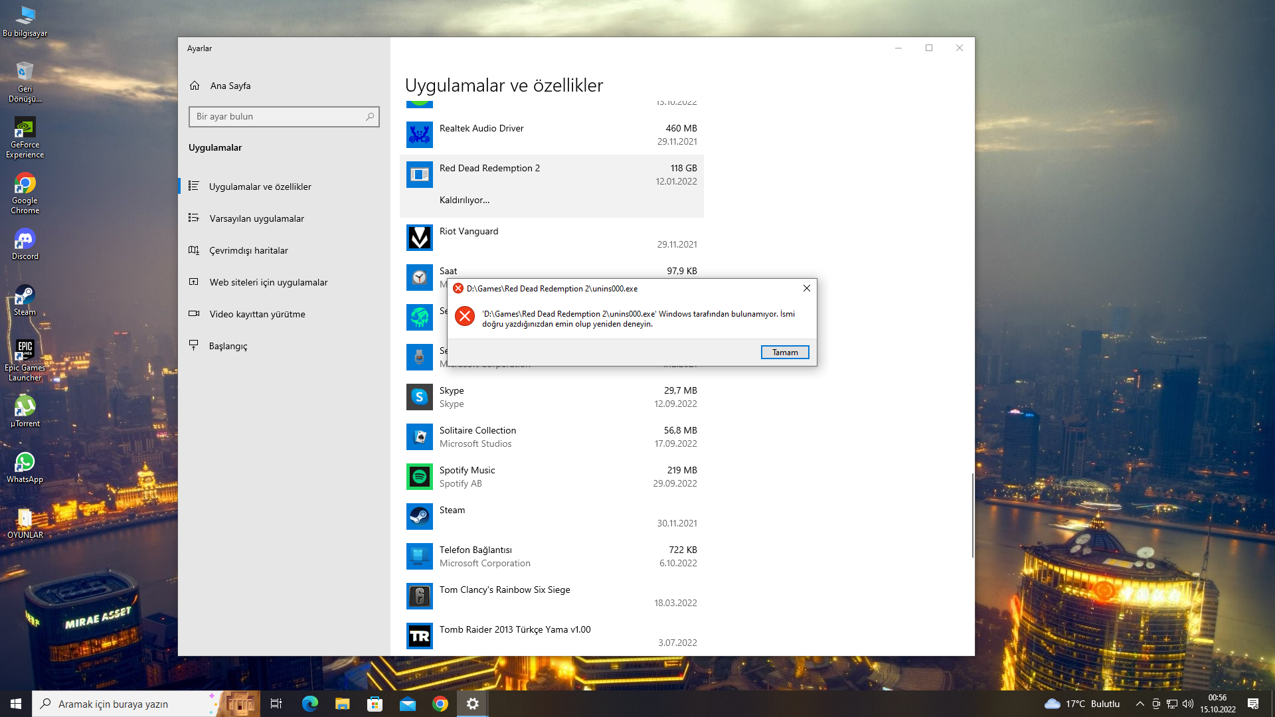This screenshot has width=1275, height=717.
Task: Open Geri Dönüşüm recycle bin icon
Action: (x=25, y=82)
